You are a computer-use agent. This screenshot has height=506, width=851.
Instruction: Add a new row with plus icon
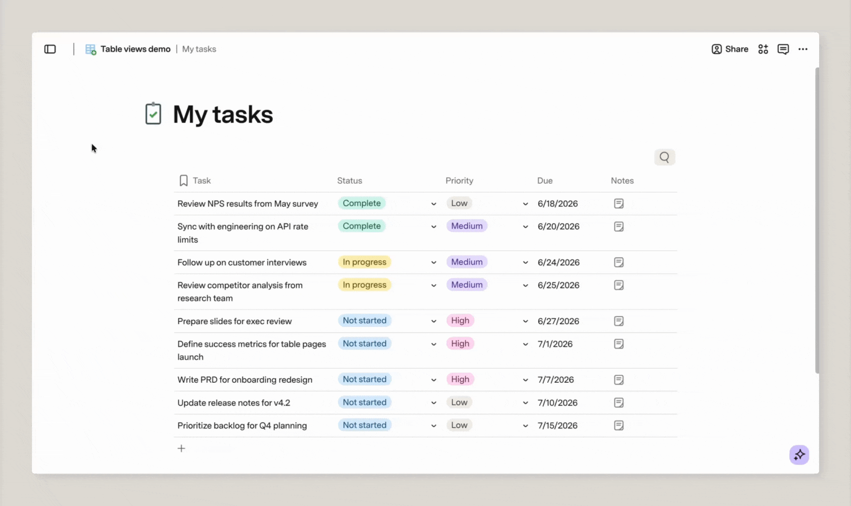pyautogui.click(x=181, y=448)
